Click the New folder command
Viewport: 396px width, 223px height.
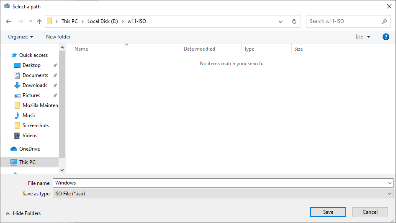click(58, 37)
